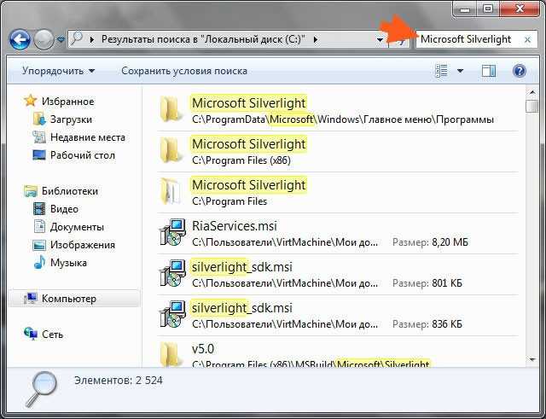Click folder icon of ProgramData Silverlight result
Image resolution: width=546 pixels, height=419 pixels.
(x=171, y=110)
